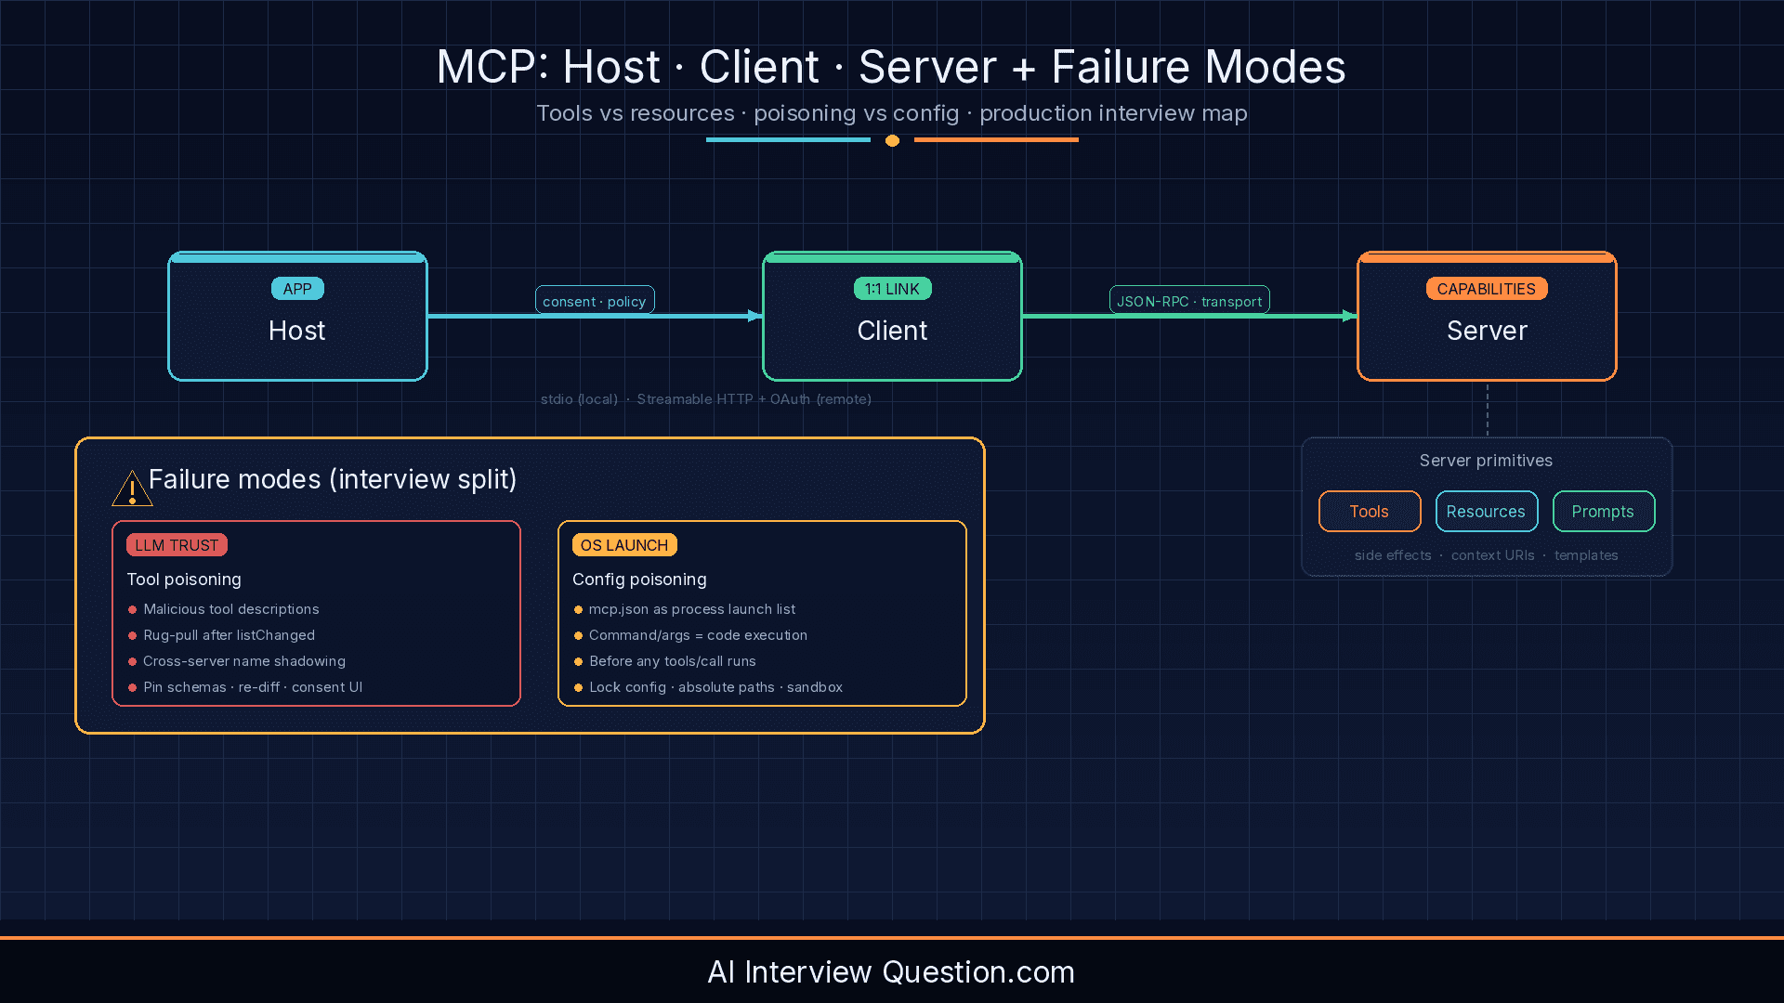Image resolution: width=1784 pixels, height=1003 pixels.
Task: Select the Client box
Action: click(x=892, y=316)
